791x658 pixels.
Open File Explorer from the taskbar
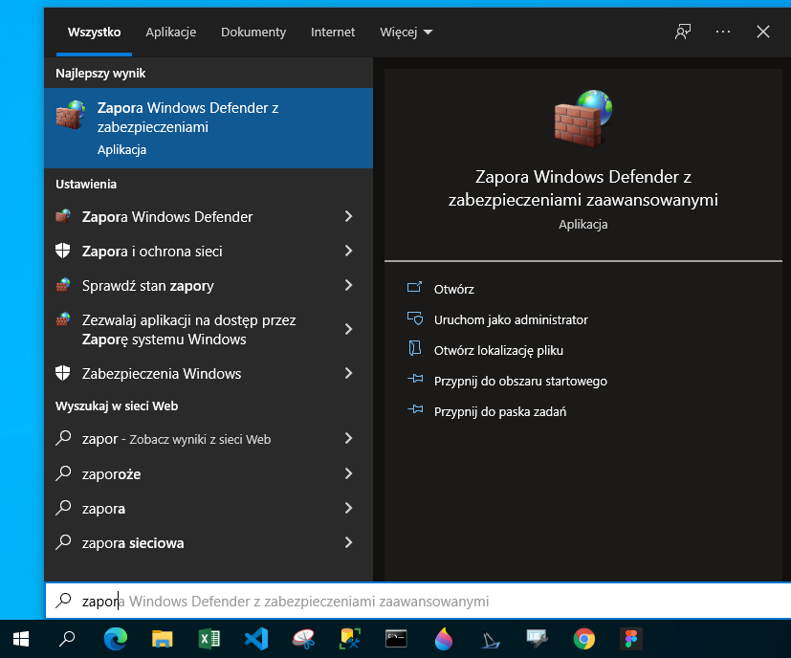coord(163,639)
